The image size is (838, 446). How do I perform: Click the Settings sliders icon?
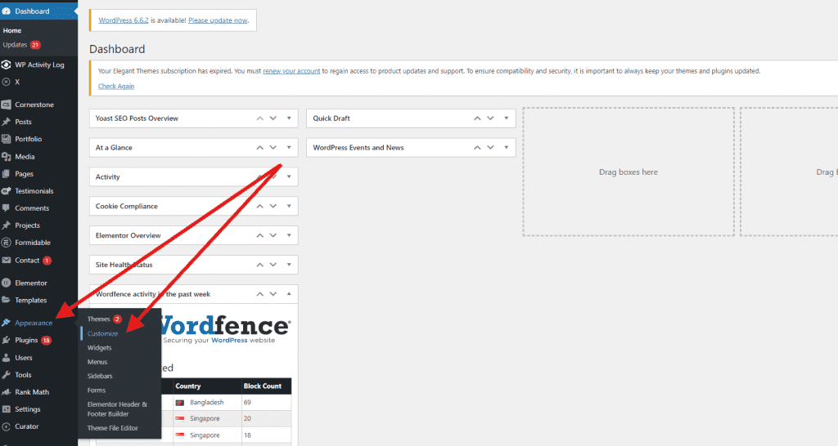(x=6, y=409)
